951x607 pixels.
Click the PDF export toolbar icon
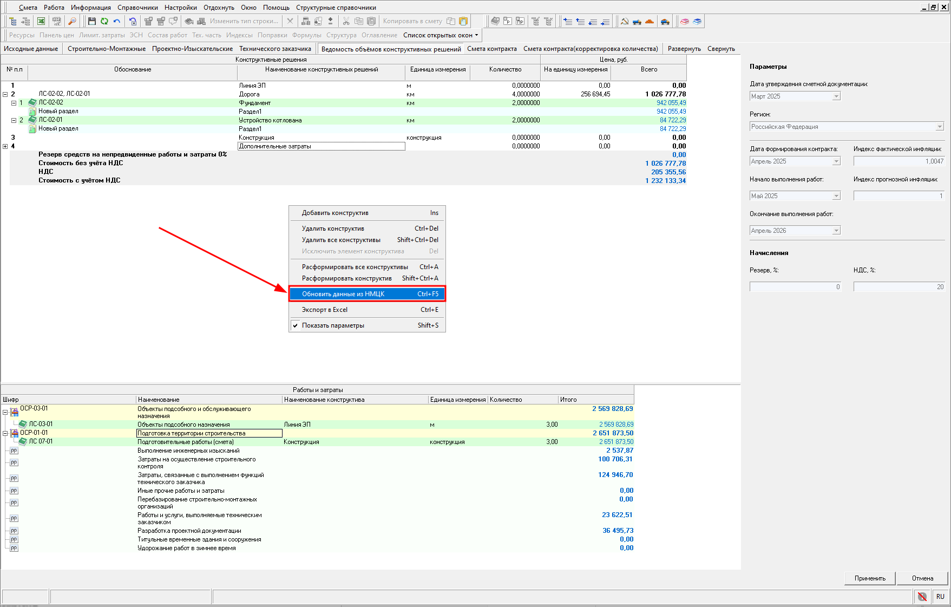coord(56,21)
